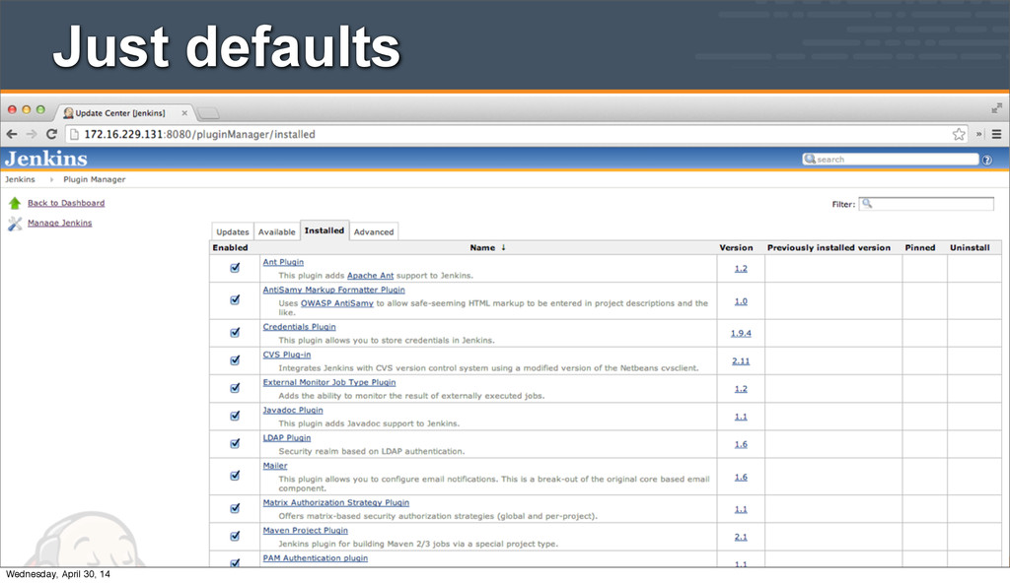1010x583 pixels.
Task: Show hidden extensions via the chevron icon
Action: pyautogui.click(x=979, y=135)
